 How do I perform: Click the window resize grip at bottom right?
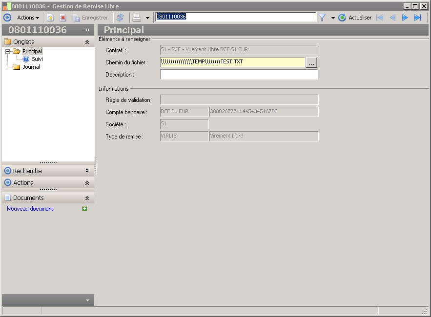click(x=425, y=311)
